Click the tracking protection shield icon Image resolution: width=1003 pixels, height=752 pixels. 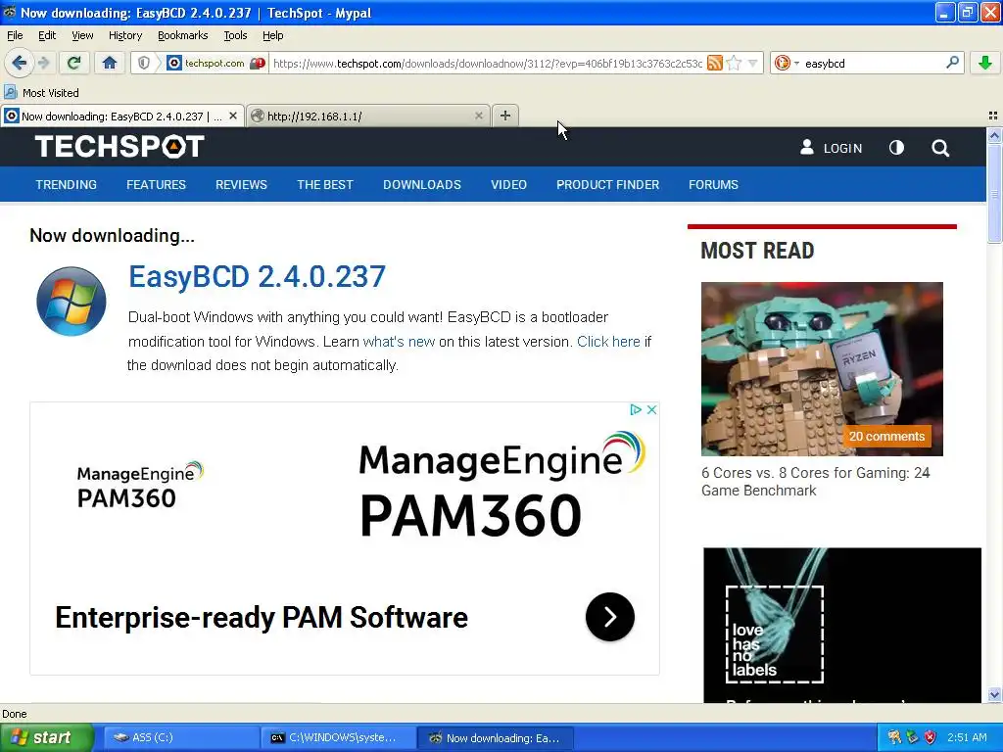[x=144, y=63]
